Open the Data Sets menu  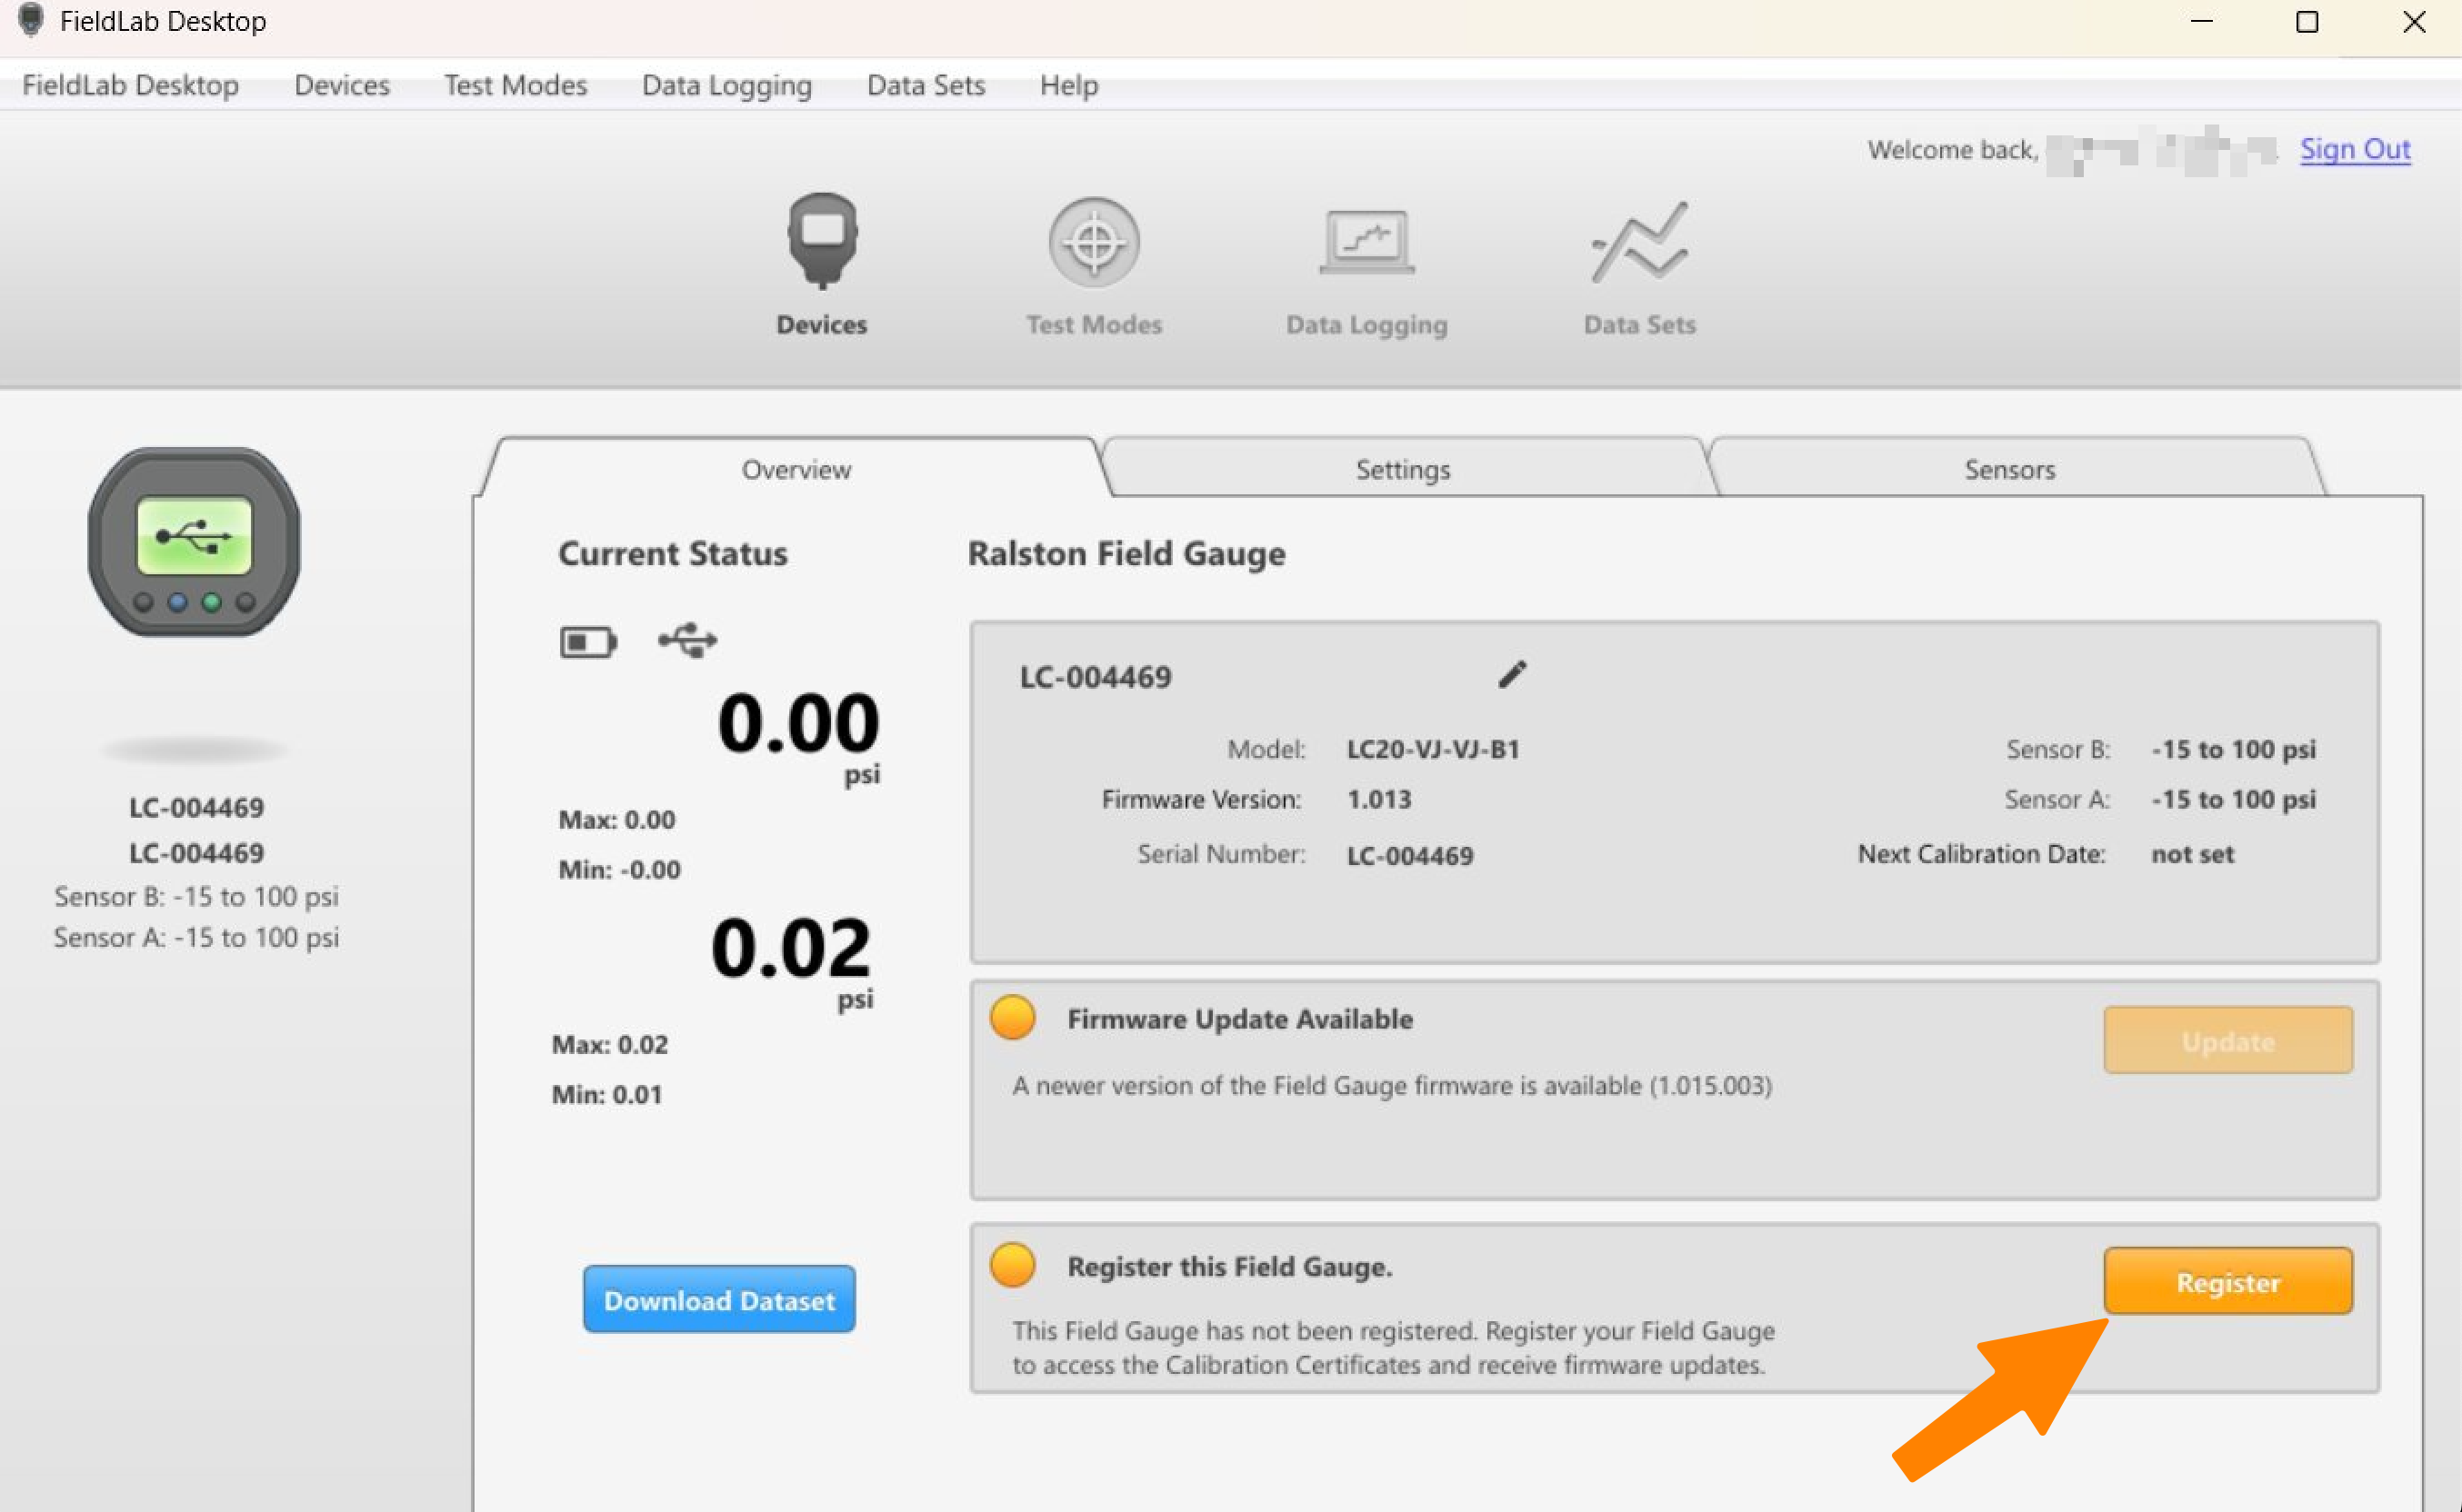coord(926,85)
